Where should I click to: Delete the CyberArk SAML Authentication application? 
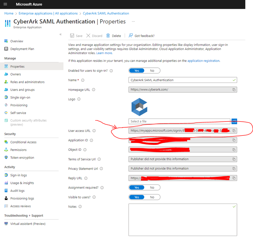coord(114,36)
